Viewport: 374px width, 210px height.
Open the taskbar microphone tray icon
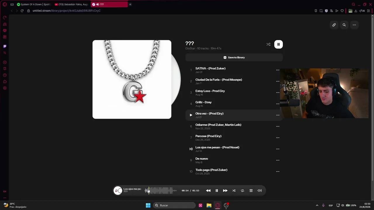(x=323, y=205)
